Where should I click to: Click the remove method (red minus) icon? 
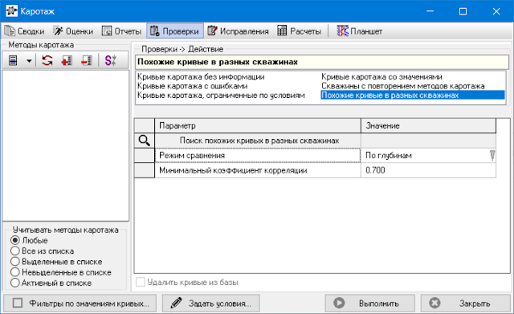87,61
